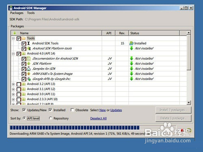Viewport: 203px width, 152px height.
Task: Expand the Android 3.1 (API 12) group
Action: pos(13,89)
